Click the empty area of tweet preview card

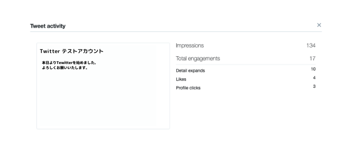(x=103, y=101)
